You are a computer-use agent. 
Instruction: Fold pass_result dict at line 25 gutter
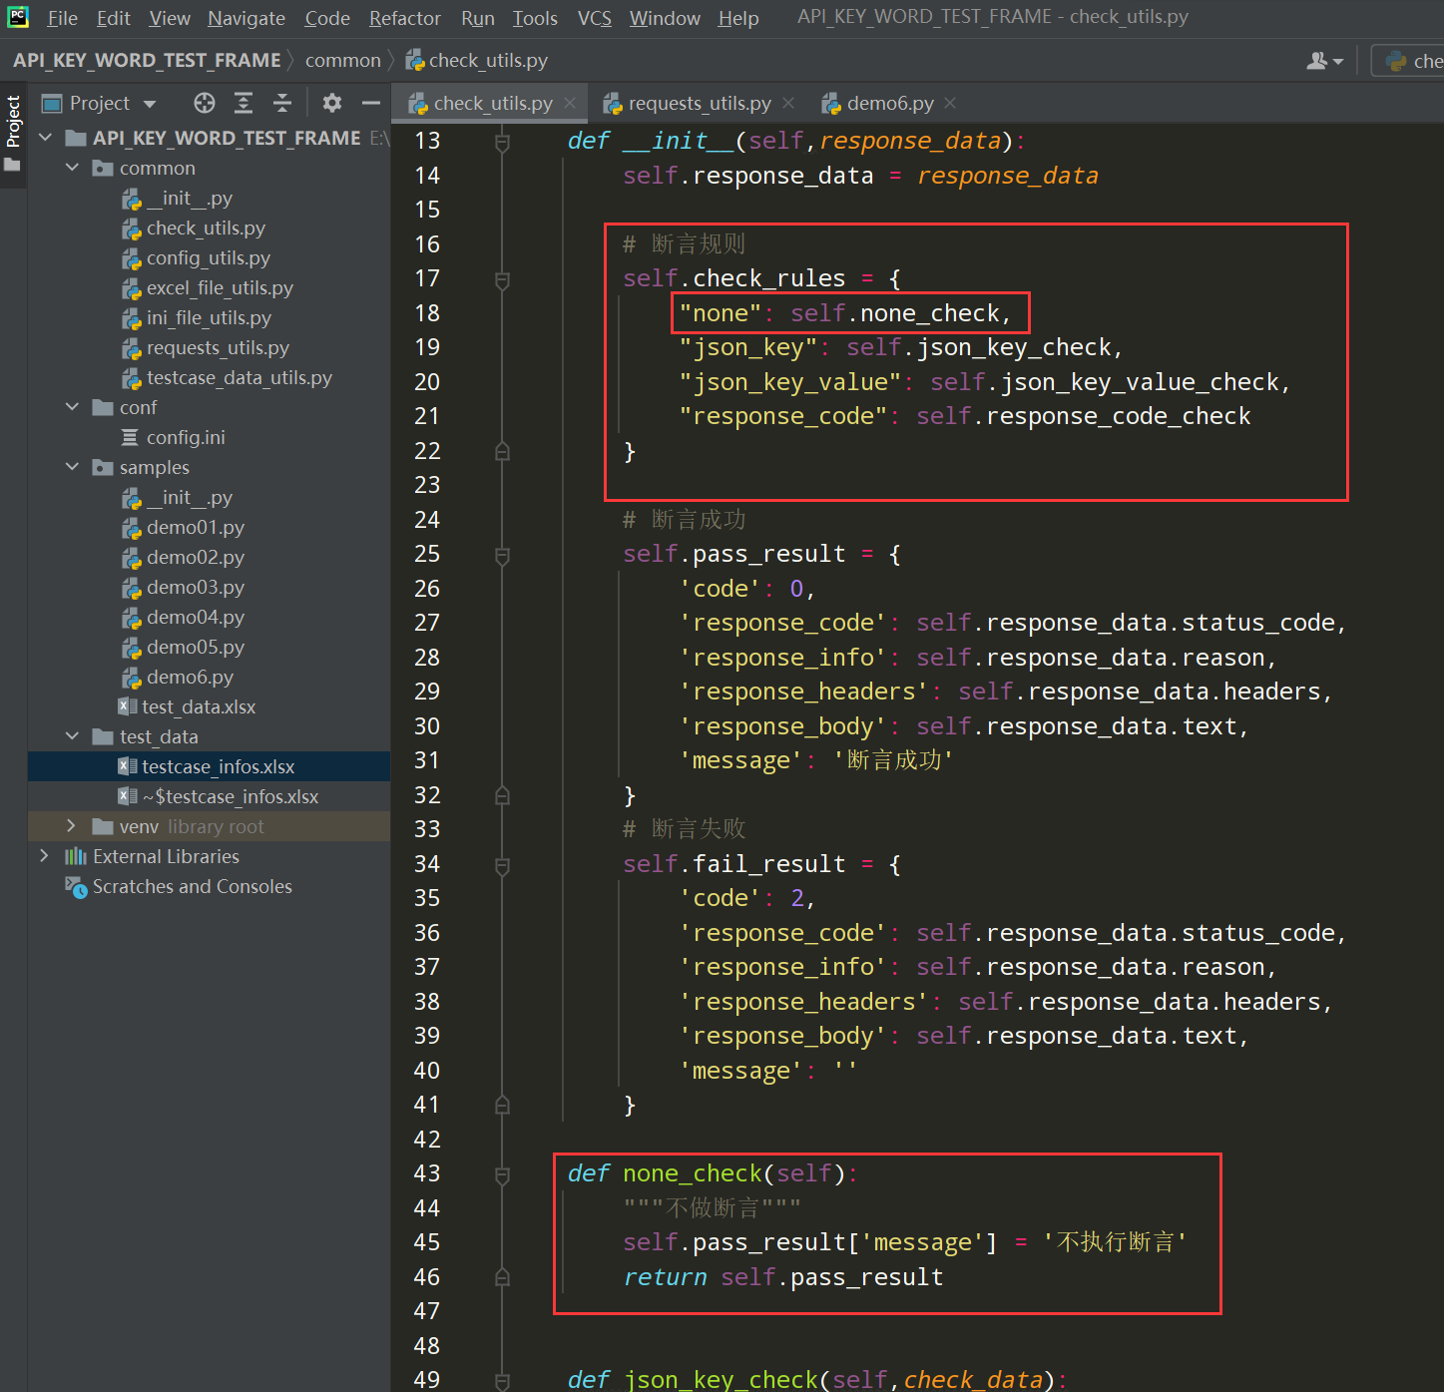pos(502,556)
